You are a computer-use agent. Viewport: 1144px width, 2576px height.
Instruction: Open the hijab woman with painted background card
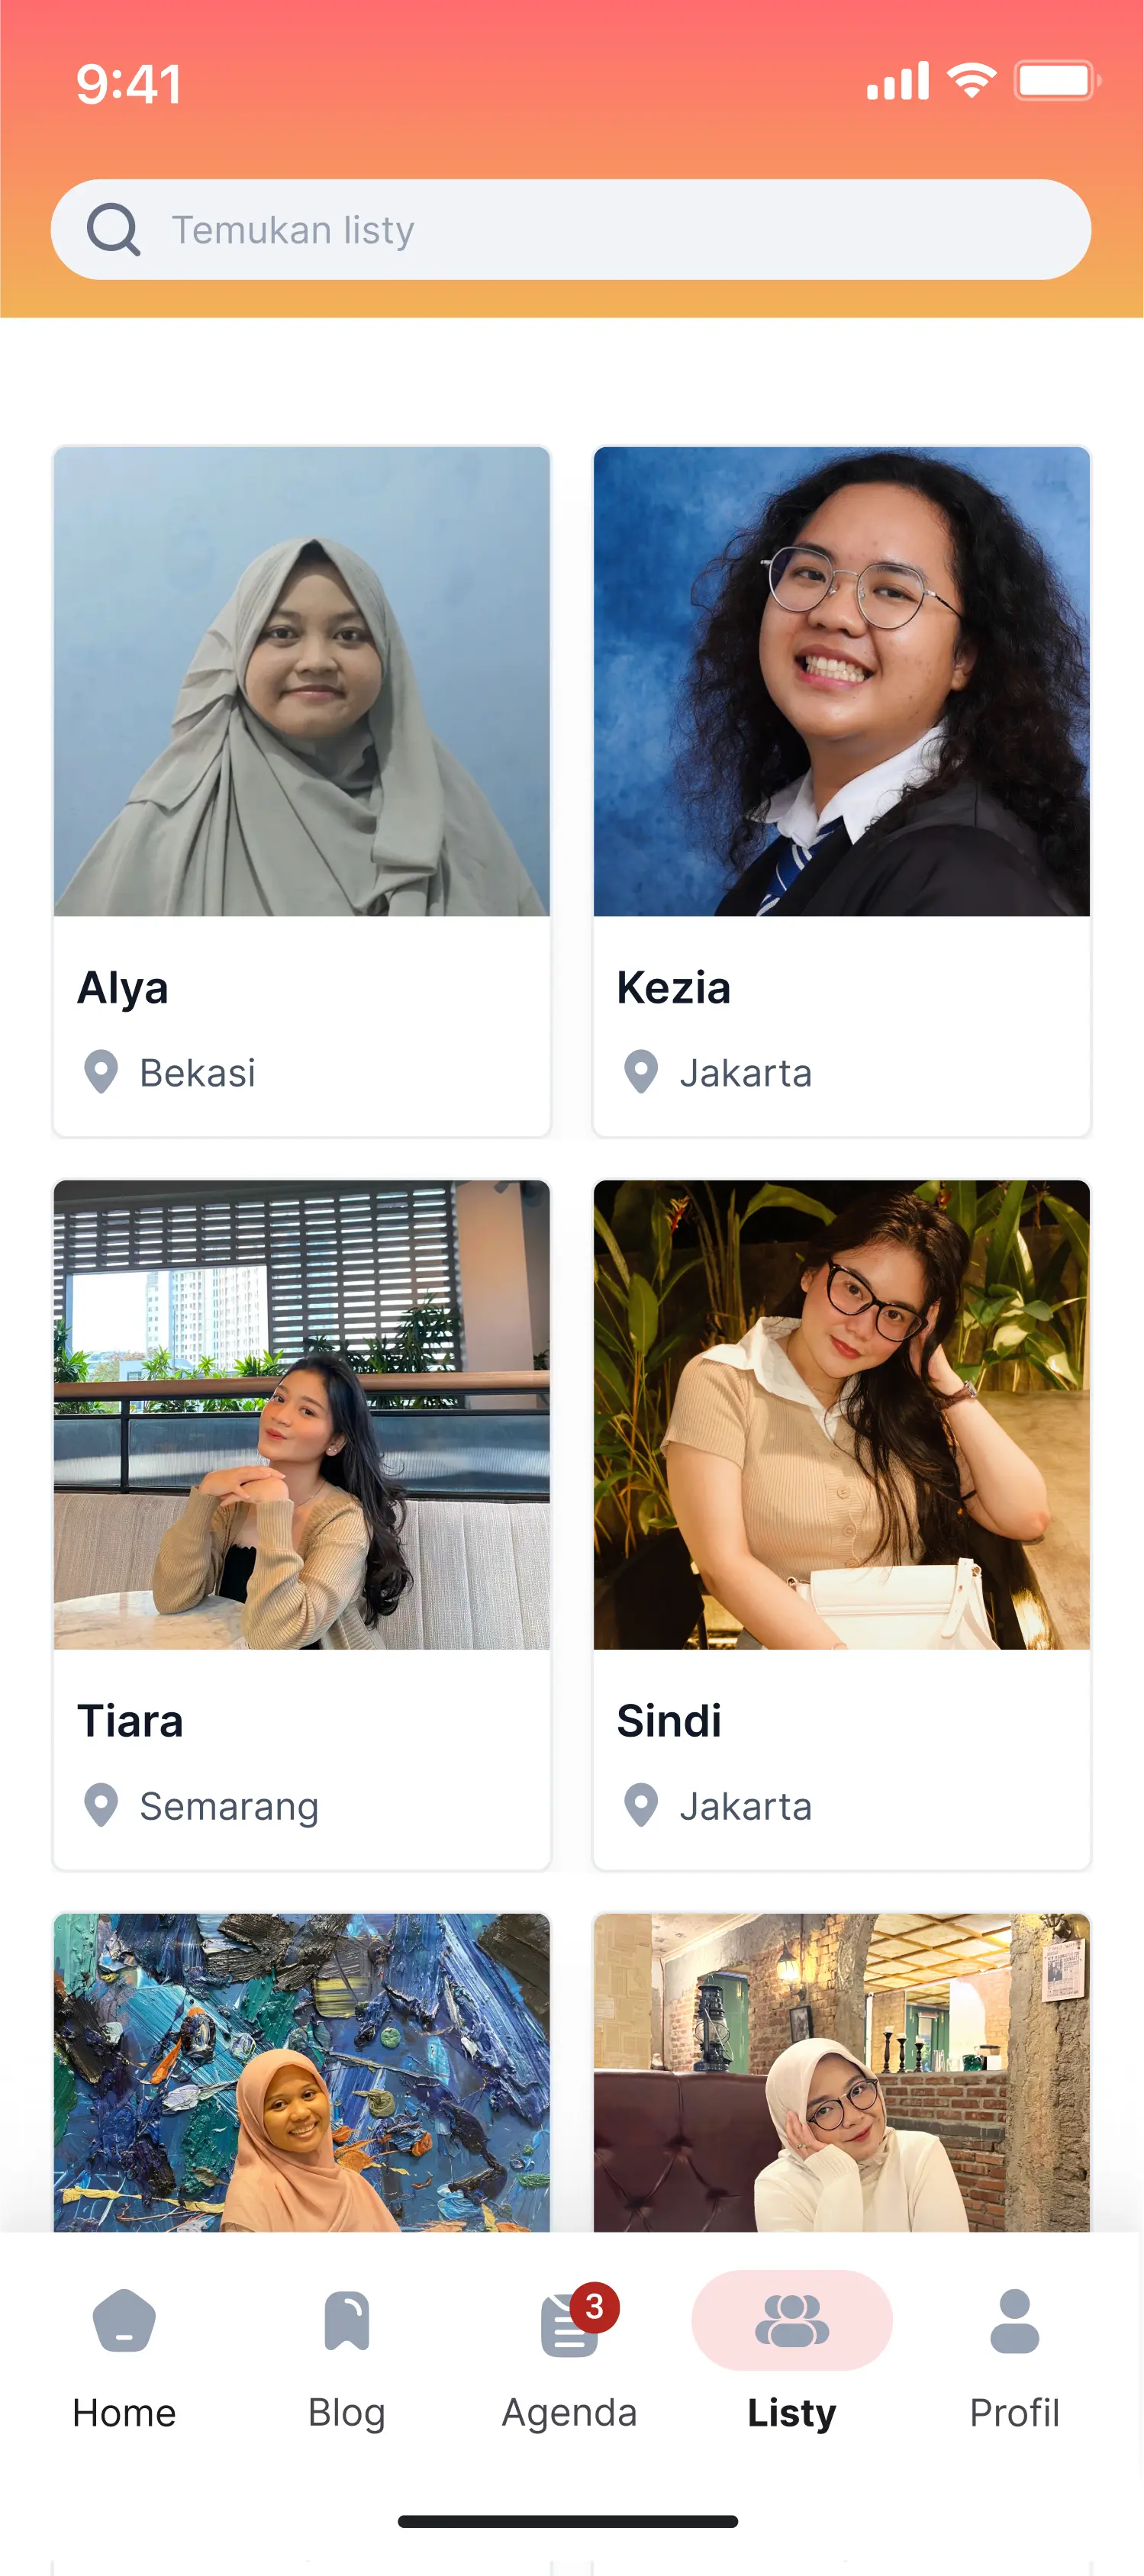pos(302,2072)
